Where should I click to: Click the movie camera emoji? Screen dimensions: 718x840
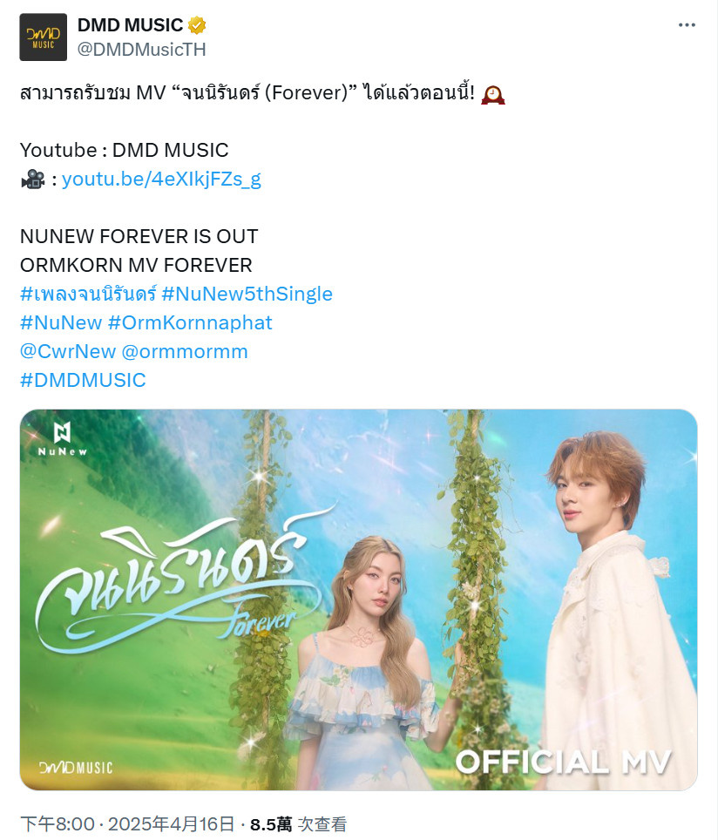click(33, 179)
